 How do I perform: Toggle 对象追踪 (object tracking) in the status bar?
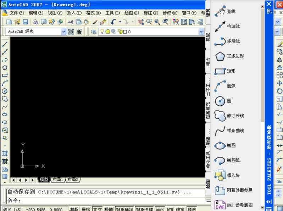point(144,209)
